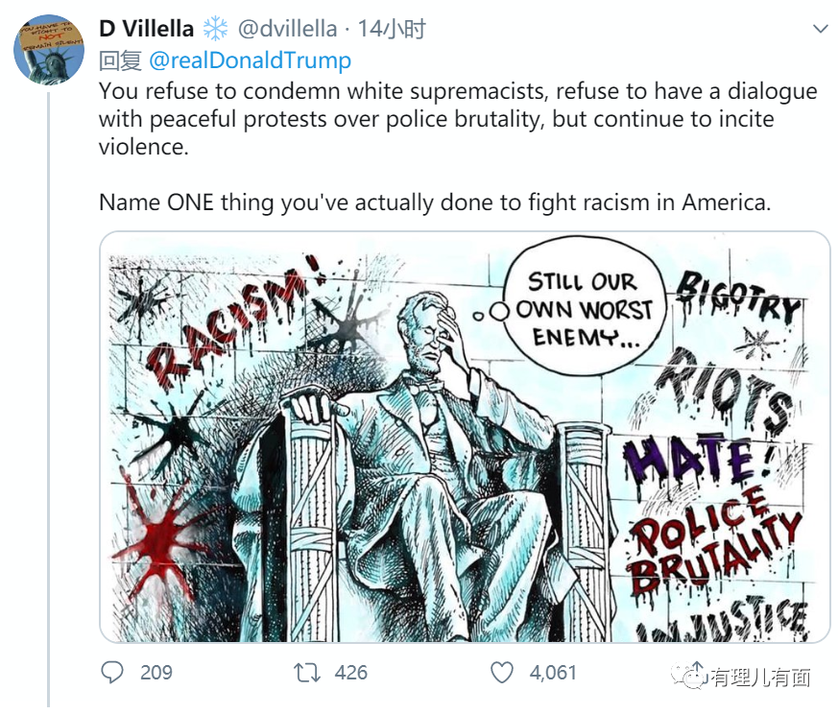The height and width of the screenshot is (714, 838).
Task: Click the retweet count 426
Action: [x=351, y=673]
